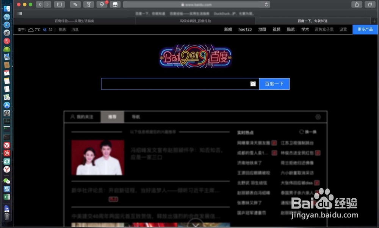Open the 更多产品 button
Screen dimensions: 379x228
click(x=365, y=29)
